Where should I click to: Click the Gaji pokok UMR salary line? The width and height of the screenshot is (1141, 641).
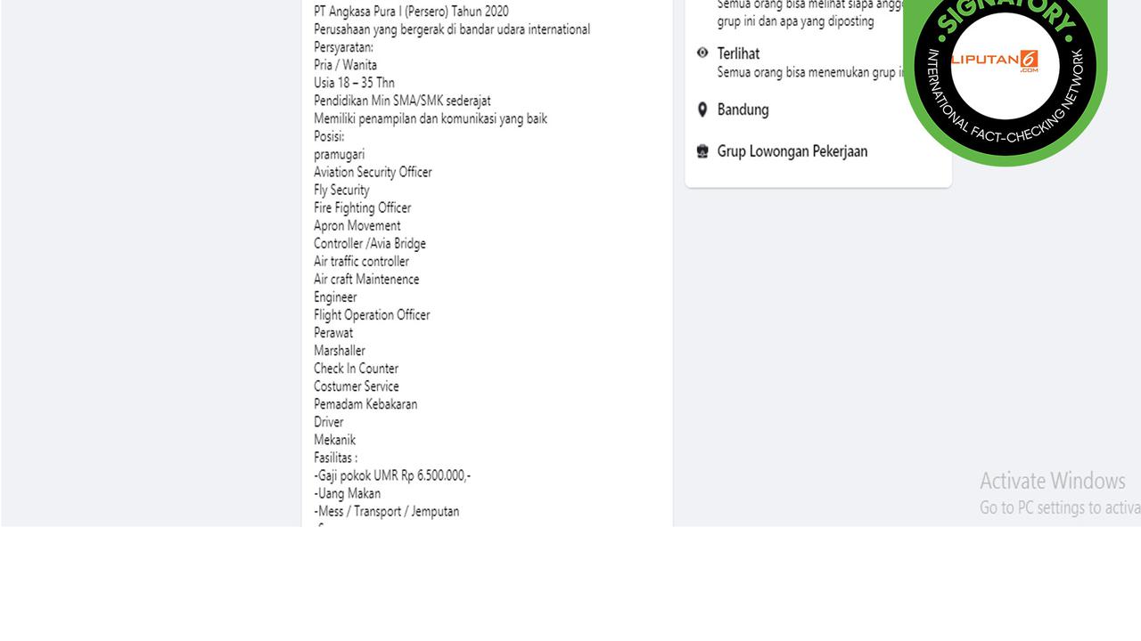[392, 475]
